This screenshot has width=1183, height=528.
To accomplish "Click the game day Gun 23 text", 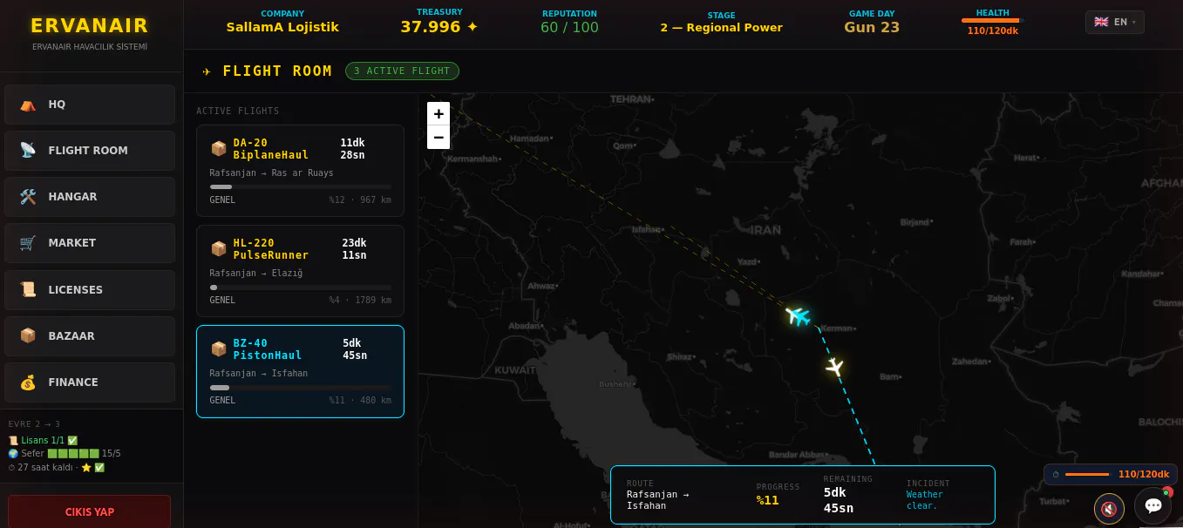I will point(872,27).
